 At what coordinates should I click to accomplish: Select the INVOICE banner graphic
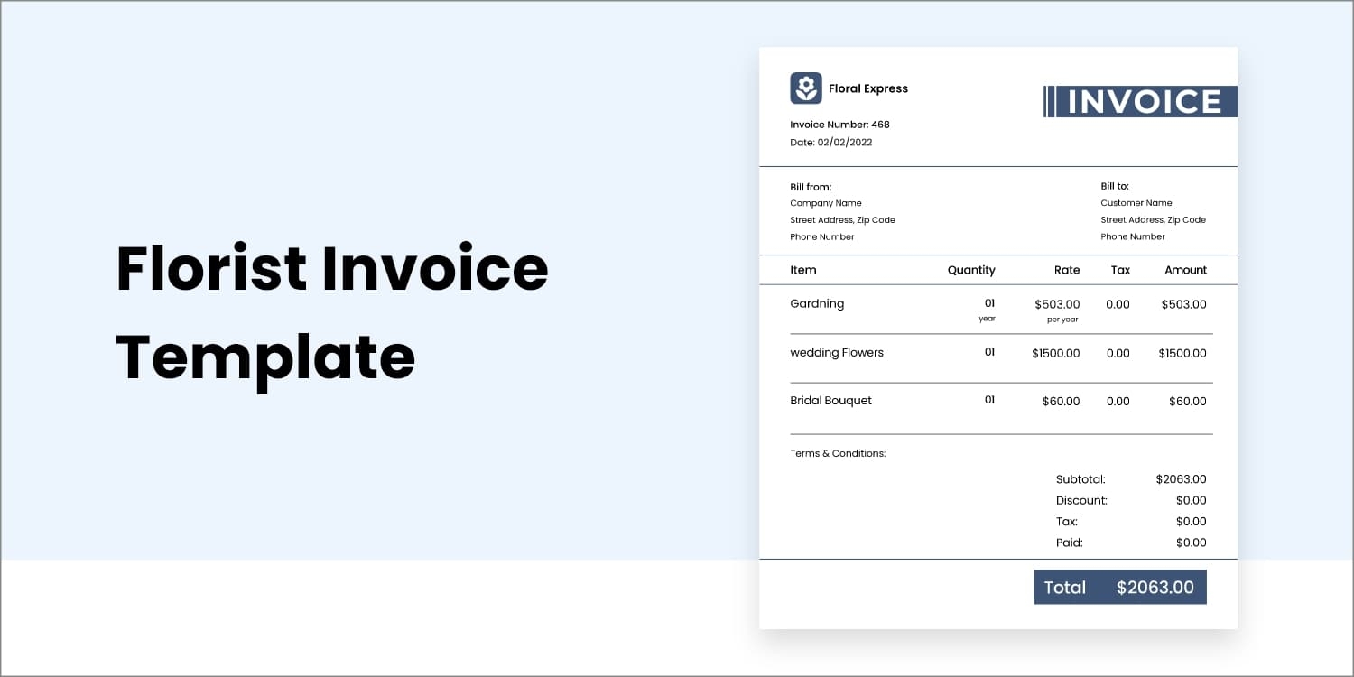point(1139,102)
